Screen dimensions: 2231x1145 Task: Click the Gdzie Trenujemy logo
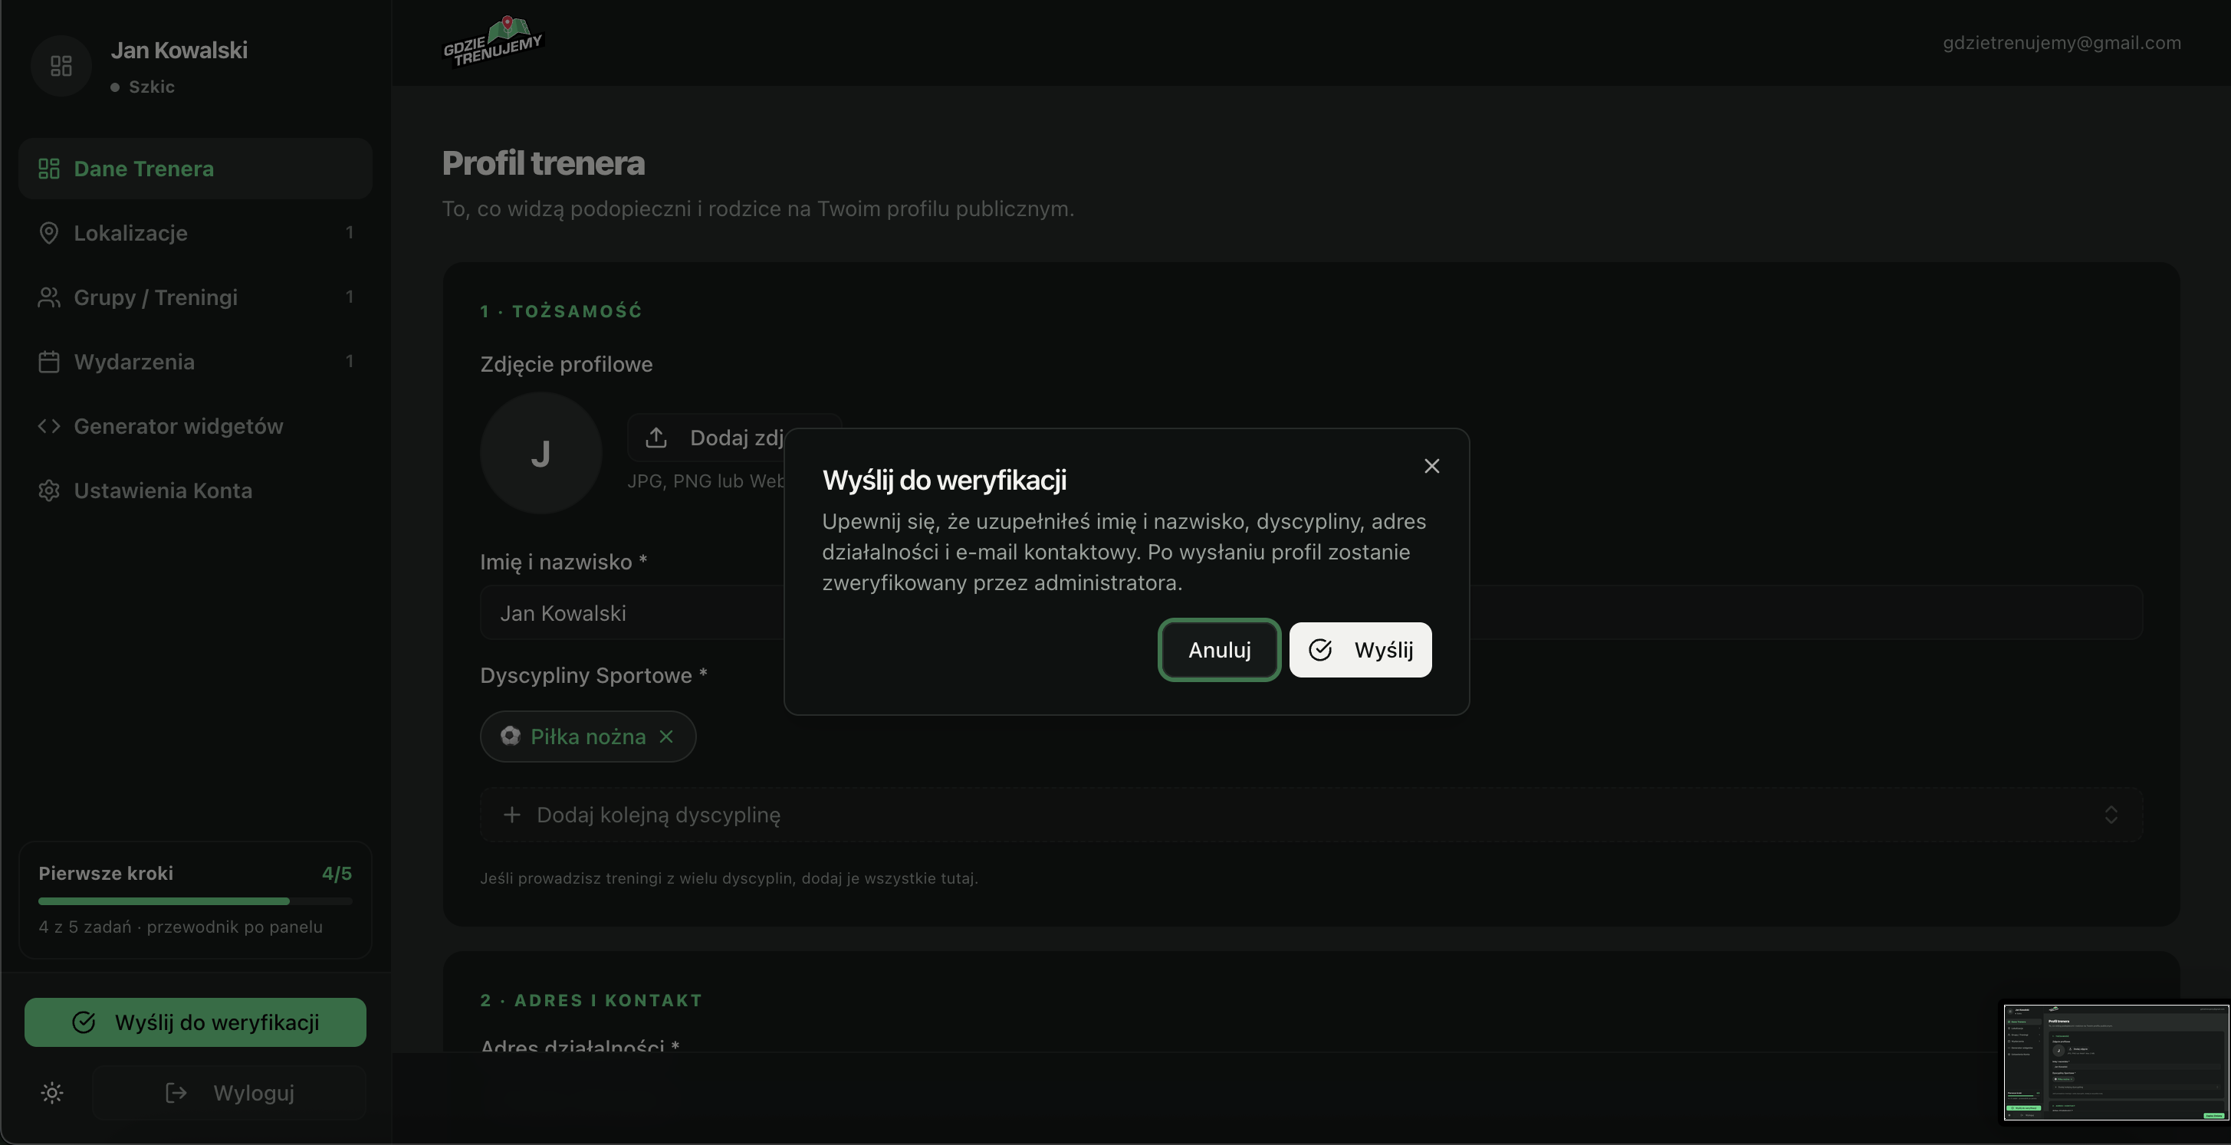coord(493,41)
